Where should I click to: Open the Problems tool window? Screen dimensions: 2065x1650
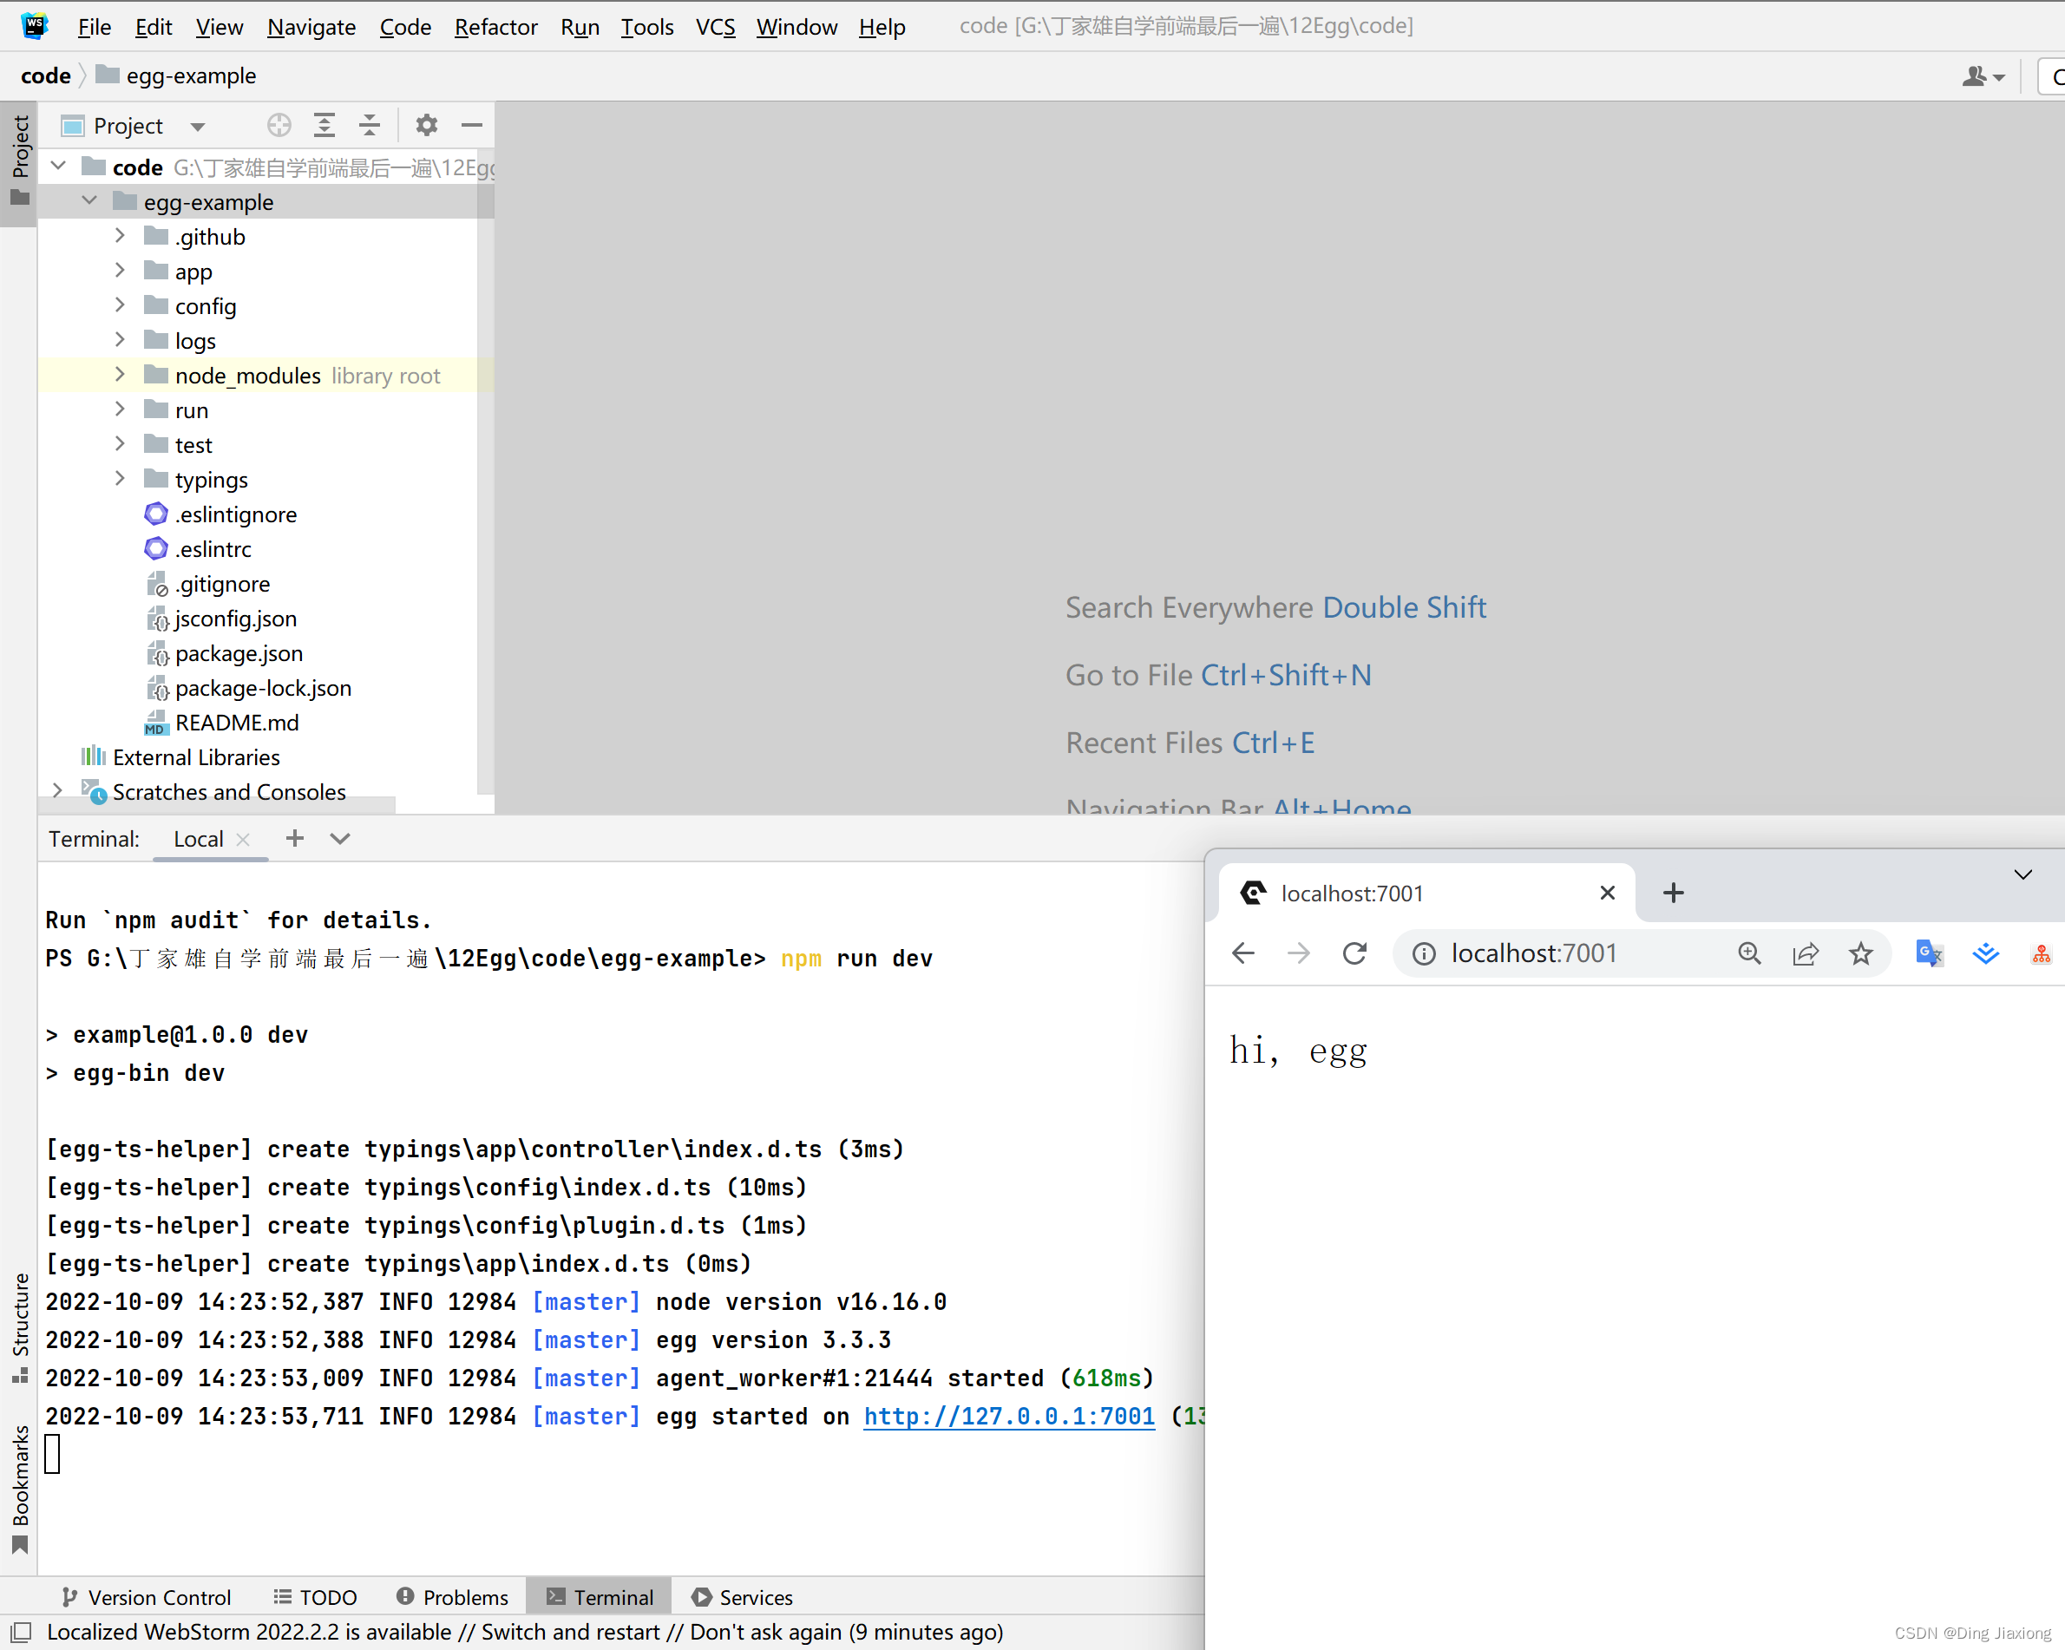[452, 1596]
